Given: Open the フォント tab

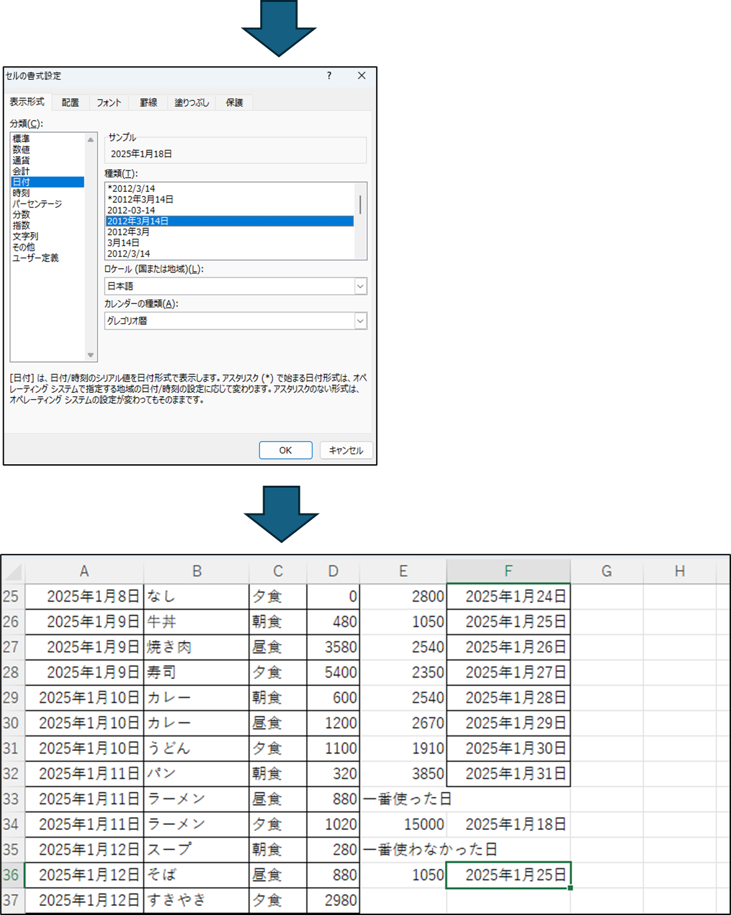Looking at the screenshot, I should pyautogui.click(x=109, y=102).
